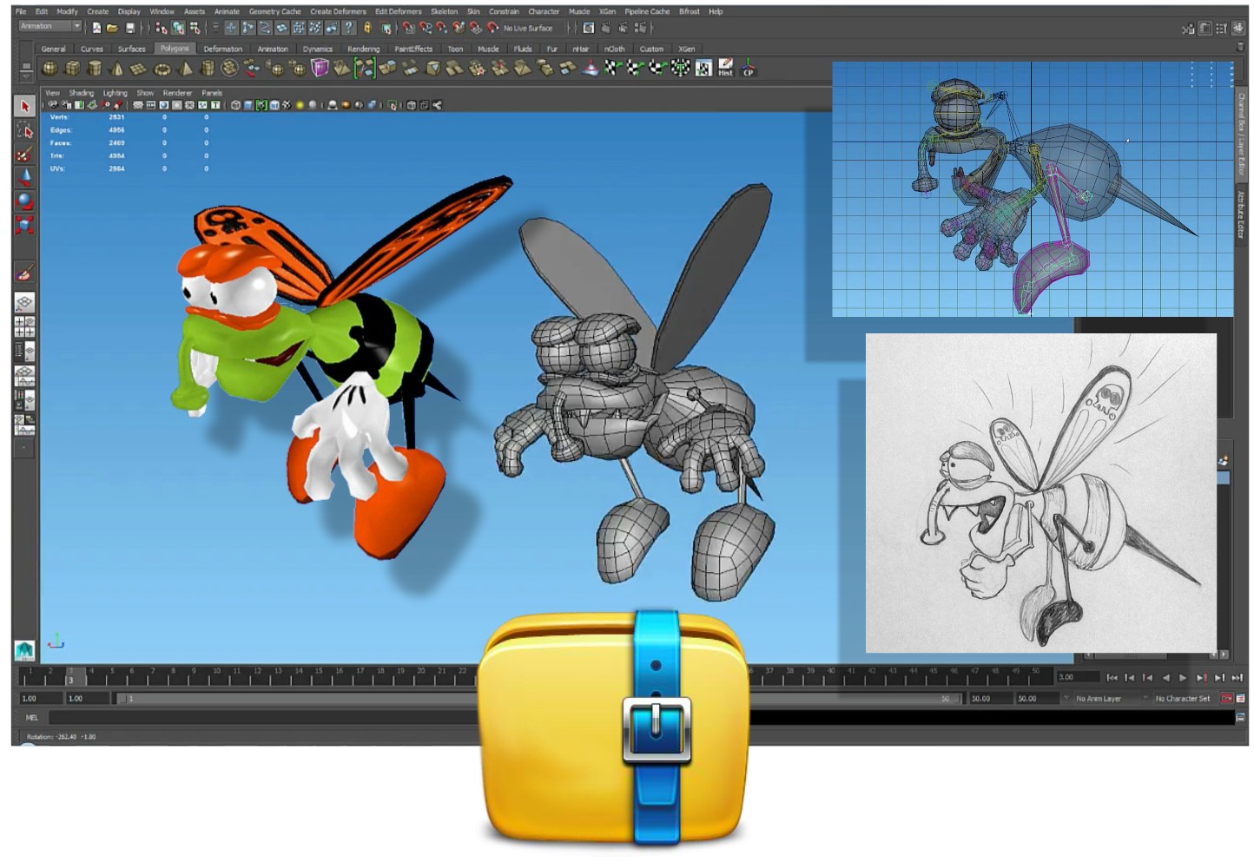
Task: Open the Animation menu set dropdown
Action: coord(48,27)
